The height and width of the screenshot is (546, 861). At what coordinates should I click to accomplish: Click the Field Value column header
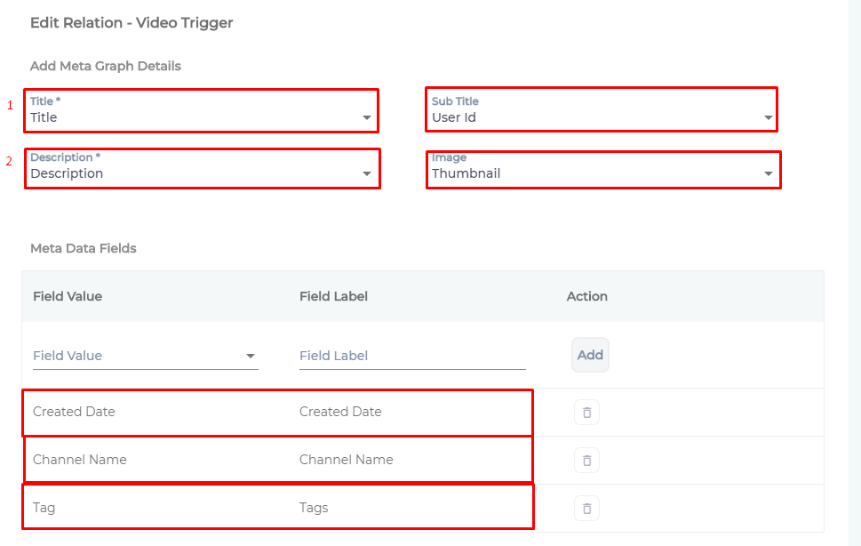(68, 296)
